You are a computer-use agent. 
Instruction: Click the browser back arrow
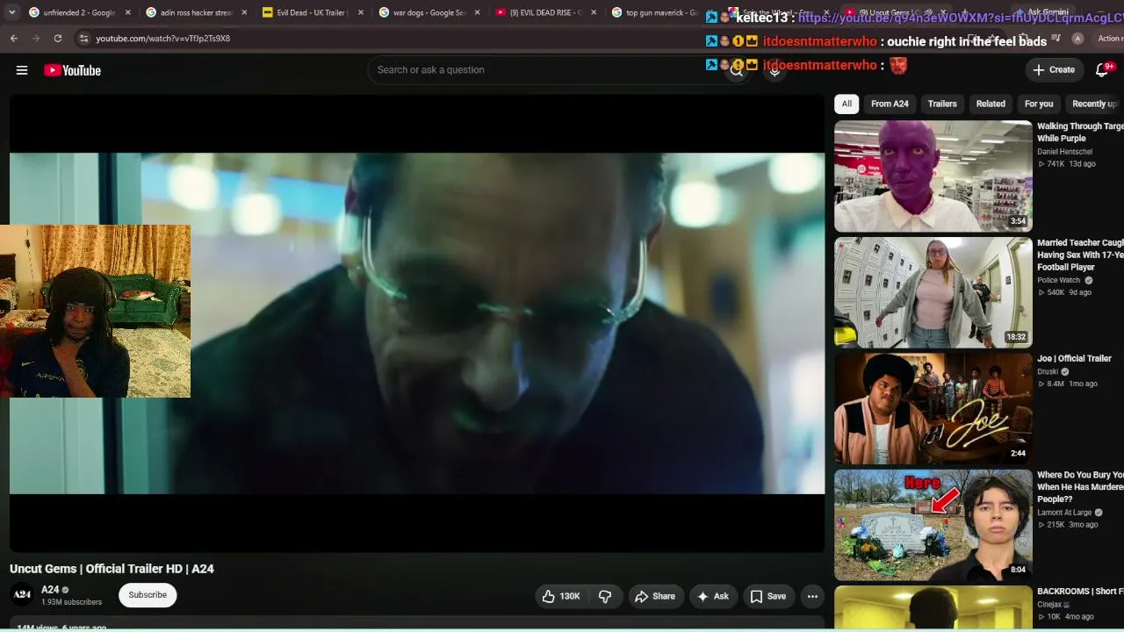[x=14, y=39]
